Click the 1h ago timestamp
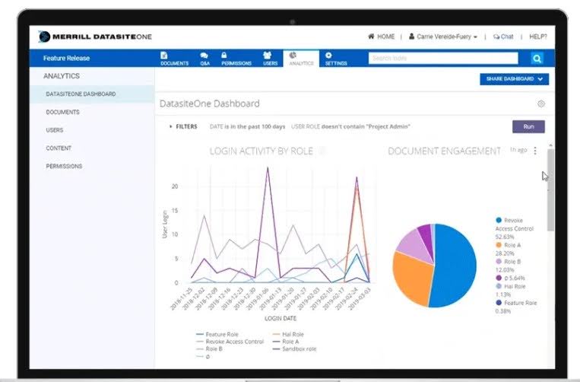This screenshot has height=382, width=580. coord(518,150)
